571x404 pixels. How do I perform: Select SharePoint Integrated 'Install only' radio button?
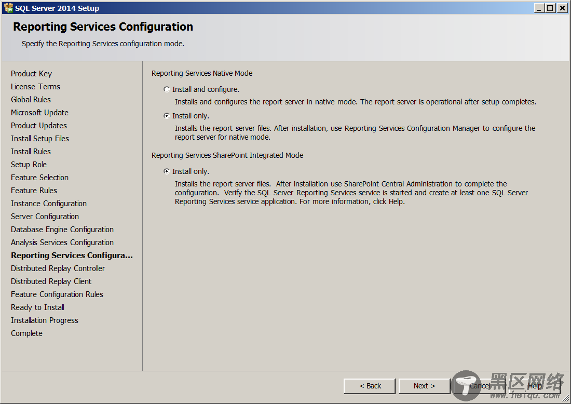pyautogui.click(x=167, y=171)
